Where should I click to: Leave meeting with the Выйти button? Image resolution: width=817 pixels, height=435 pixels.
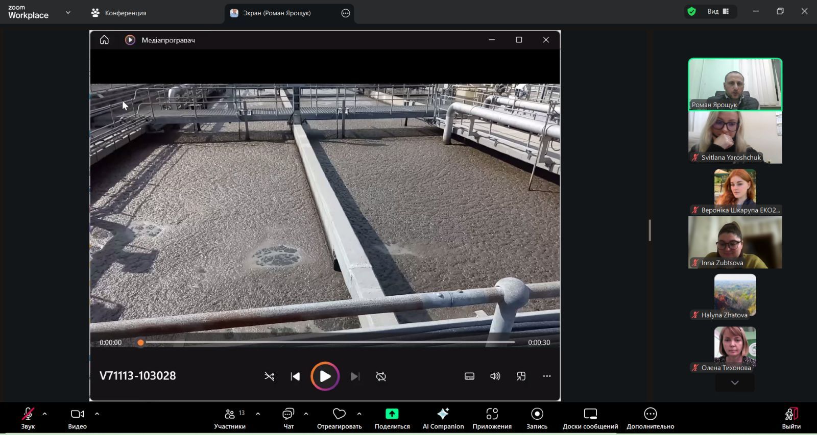(x=791, y=418)
